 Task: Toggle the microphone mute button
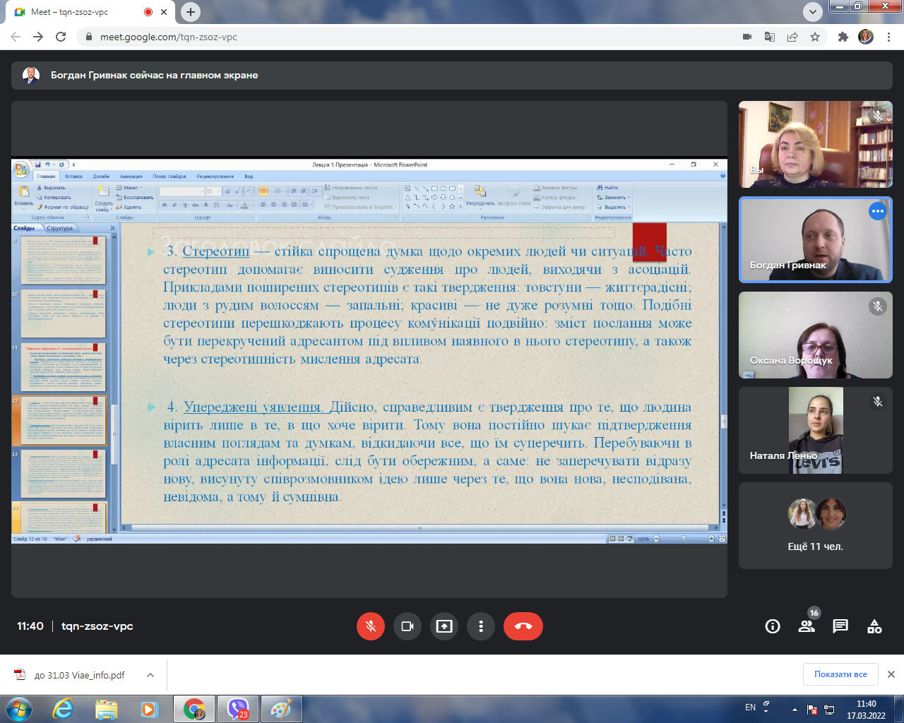tap(371, 626)
